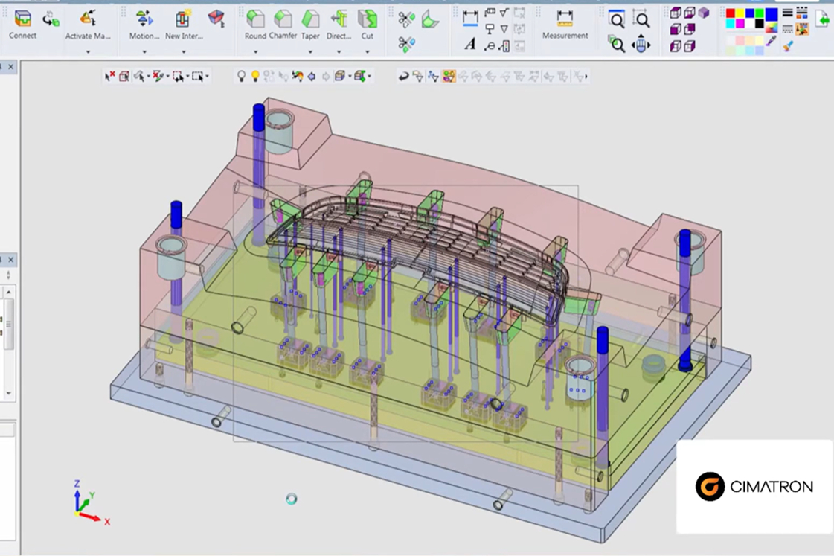Expand the New Inter... dropdown arrow

point(184,51)
